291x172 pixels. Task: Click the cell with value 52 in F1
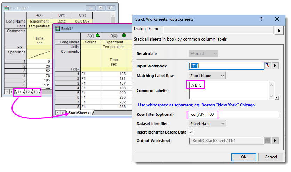point(39,71)
